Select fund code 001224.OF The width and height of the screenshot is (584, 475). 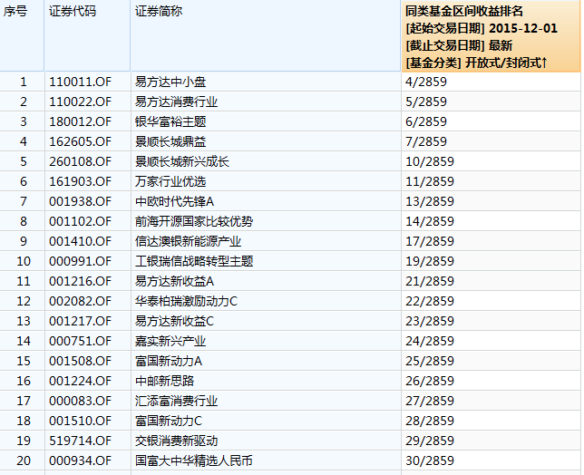[80, 382]
